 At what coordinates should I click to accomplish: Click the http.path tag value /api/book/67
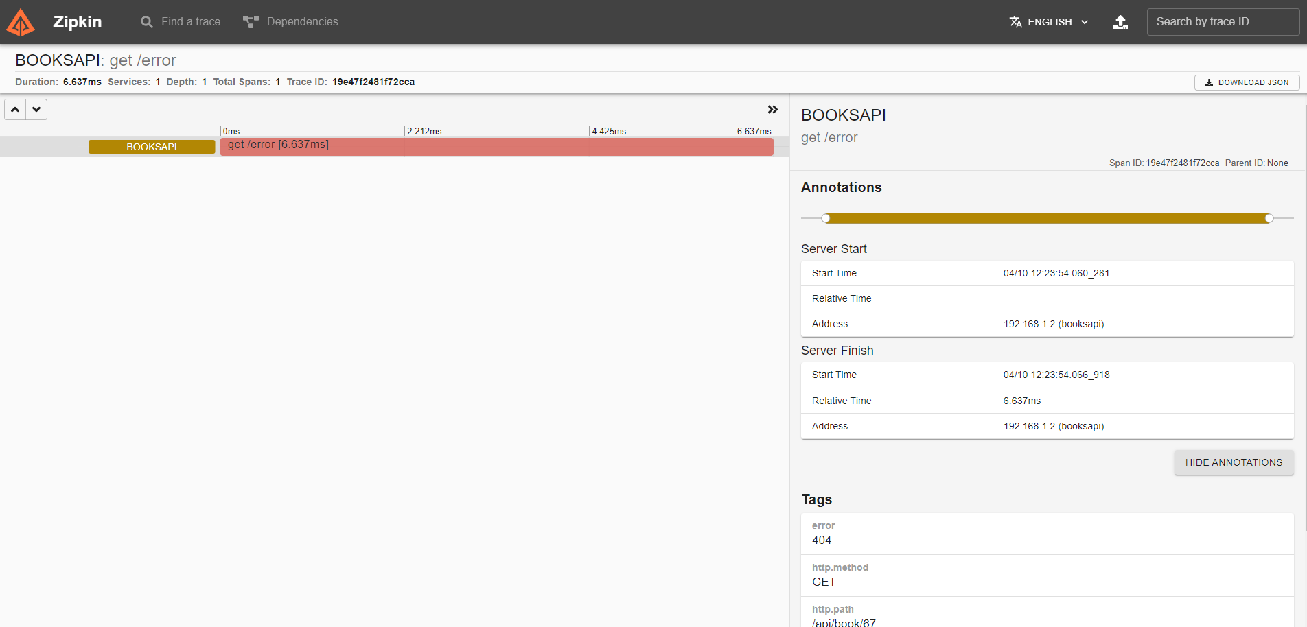click(844, 622)
